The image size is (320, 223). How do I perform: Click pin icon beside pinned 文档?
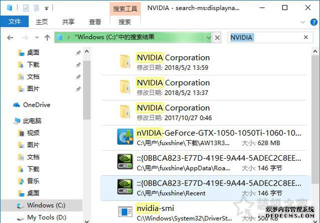[78, 77]
